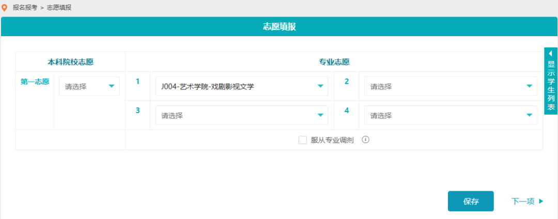Click the dropdown arrow of the 第一志愿 selector
558x219 pixels.
click(x=112, y=86)
